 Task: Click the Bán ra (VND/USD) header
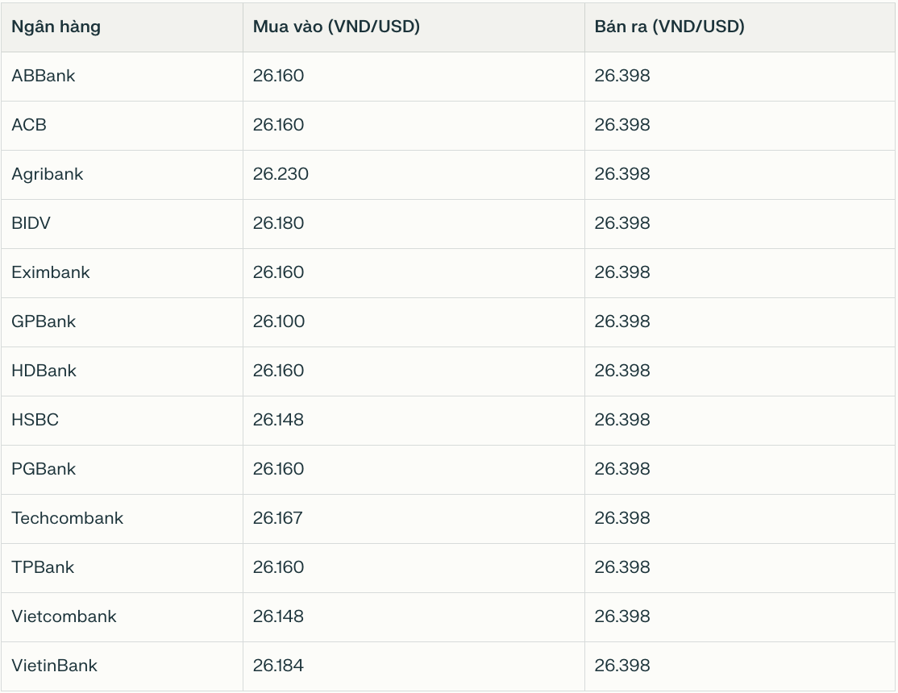click(x=669, y=27)
